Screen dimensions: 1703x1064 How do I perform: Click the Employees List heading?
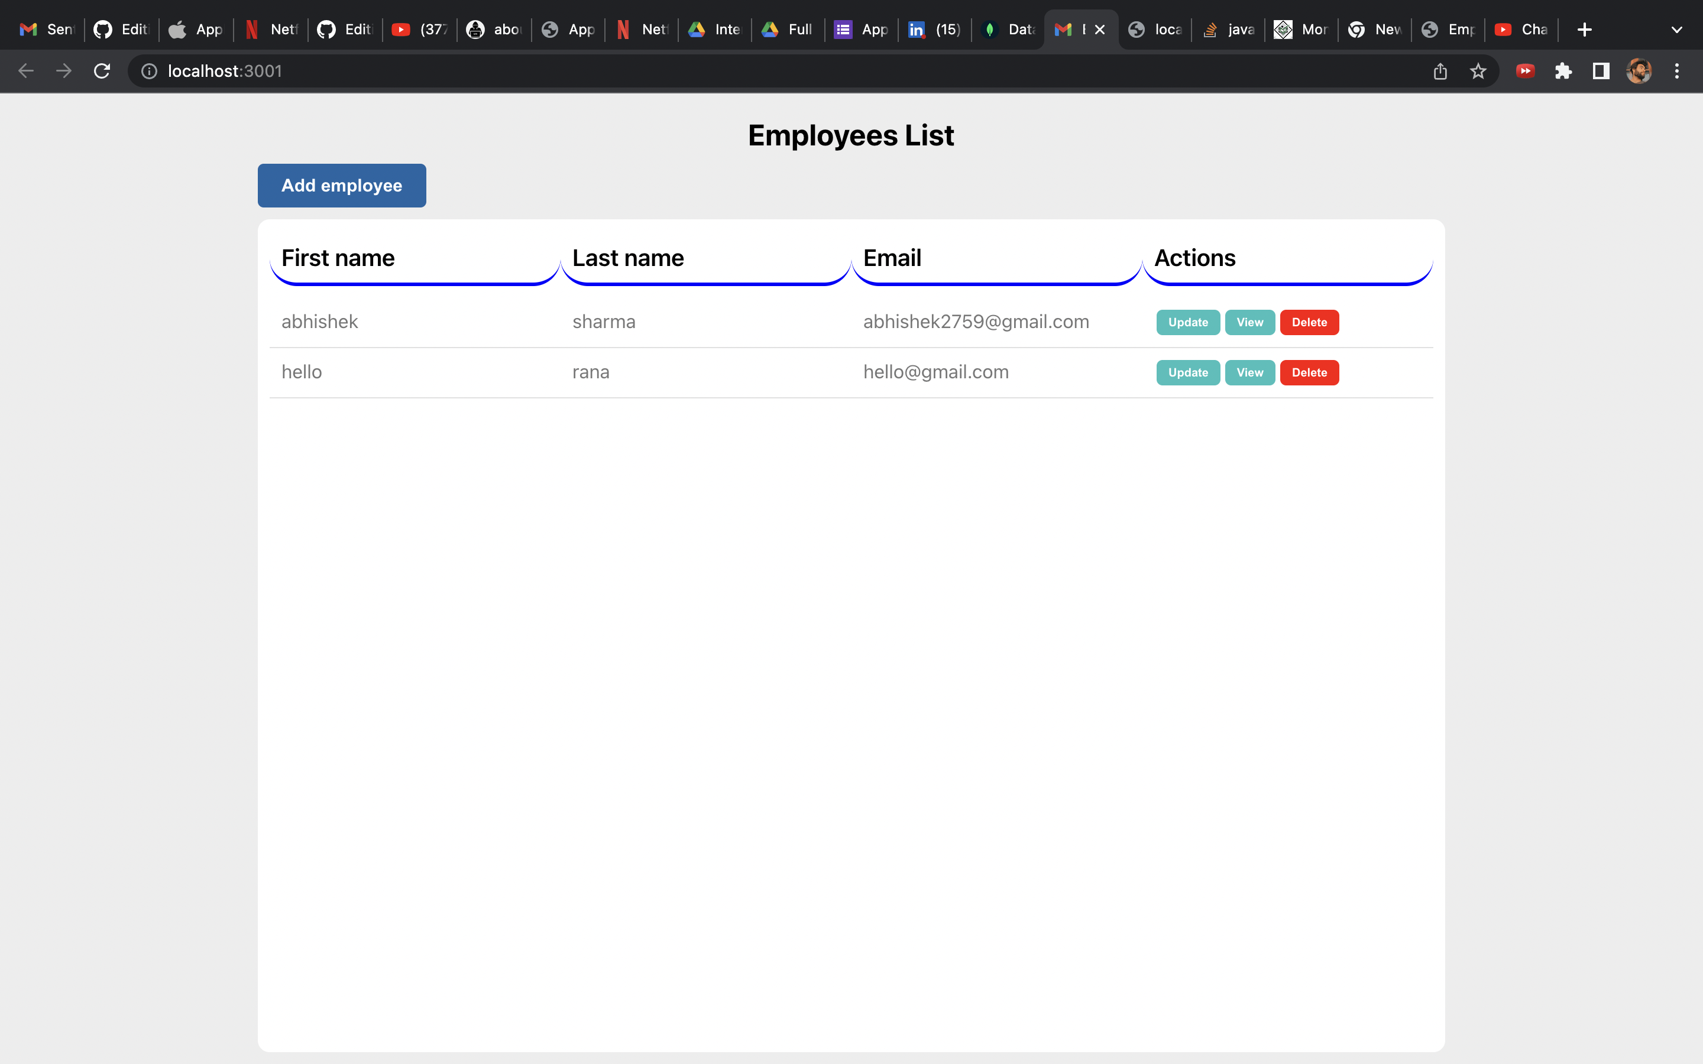point(851,135)
